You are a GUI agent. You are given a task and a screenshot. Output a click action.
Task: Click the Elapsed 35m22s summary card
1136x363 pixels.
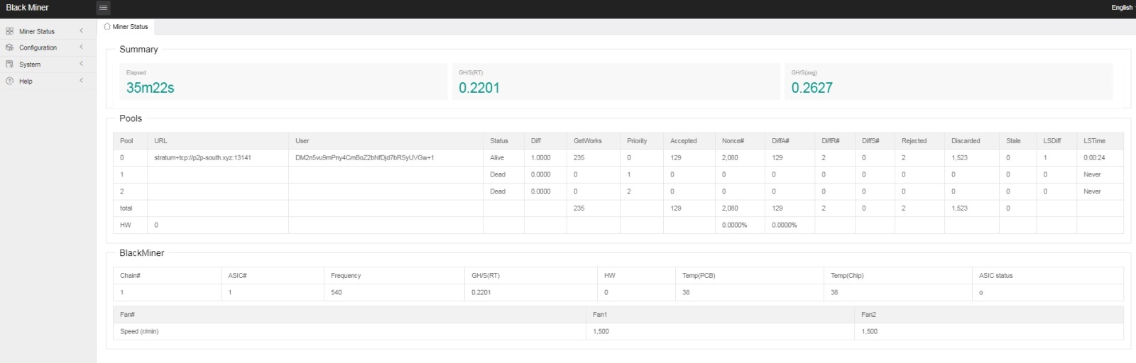[x=283, y=82]
